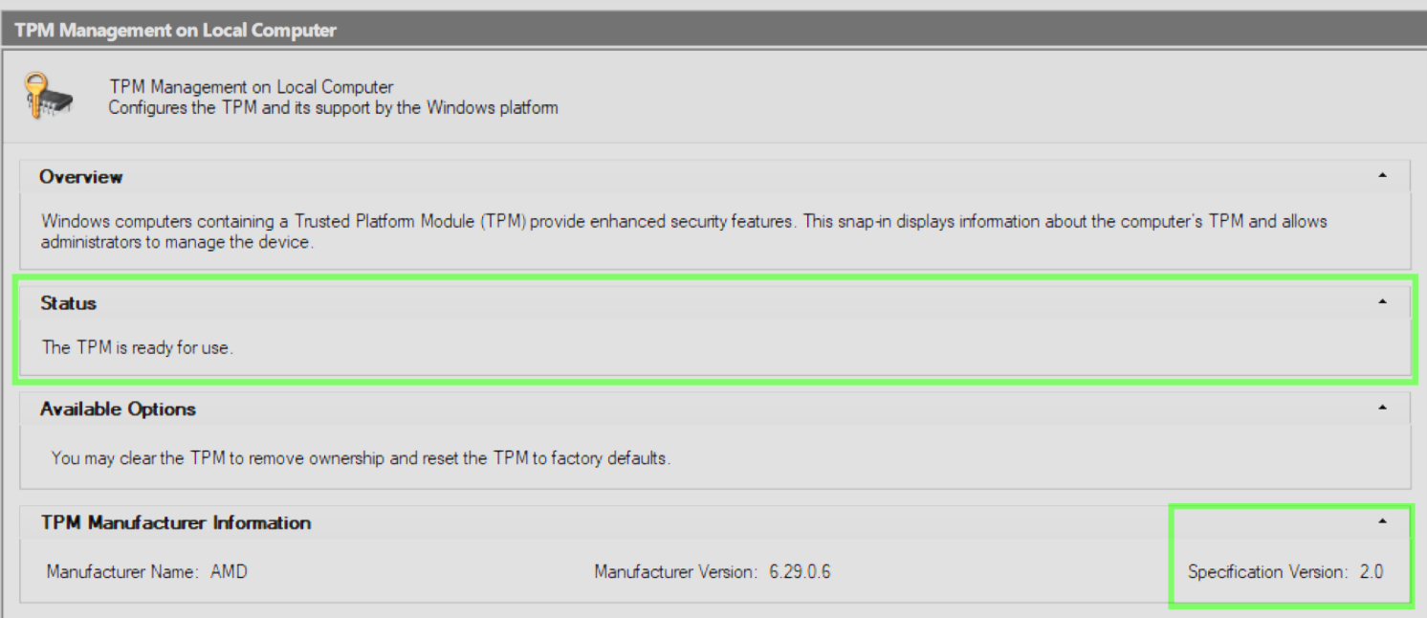This screenshot has height=618, width=1427.
Task: Collapse the Status section arrow
Action: click(x=1382, y=302)
